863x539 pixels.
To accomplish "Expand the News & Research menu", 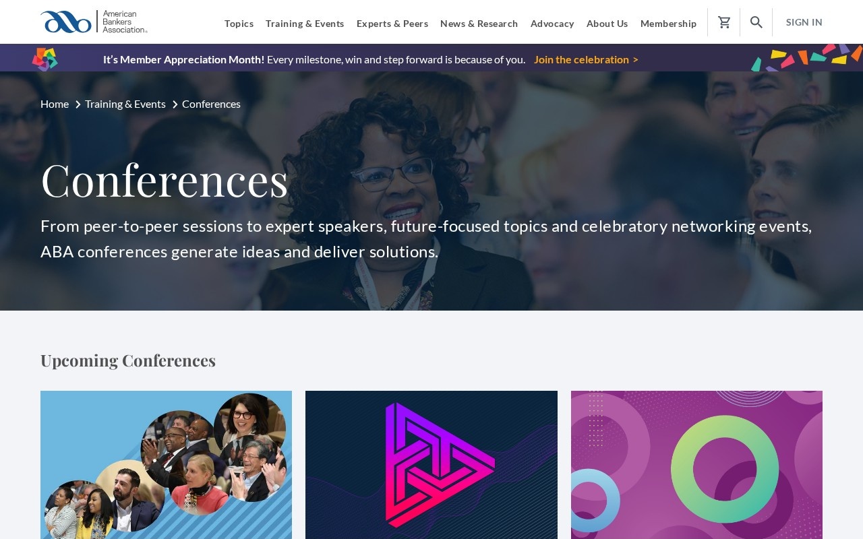I will pos(479,24).
